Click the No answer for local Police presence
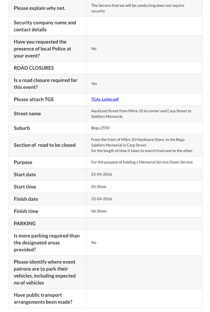Screen dimensions: 210x312 tap(94, 48)
